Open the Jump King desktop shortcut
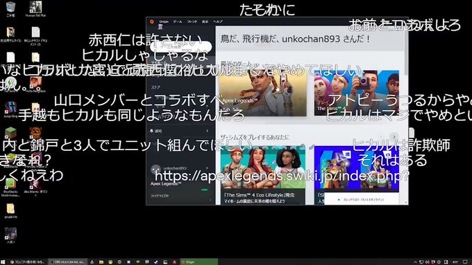 coord(10,109)
